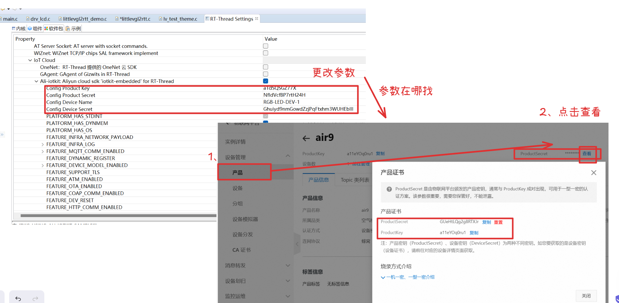Image resolution: width=619 pixels, height=303 pixels.
Task: Switch to the drv_lcd.c editor tab
Action: (x=38, y=19)
